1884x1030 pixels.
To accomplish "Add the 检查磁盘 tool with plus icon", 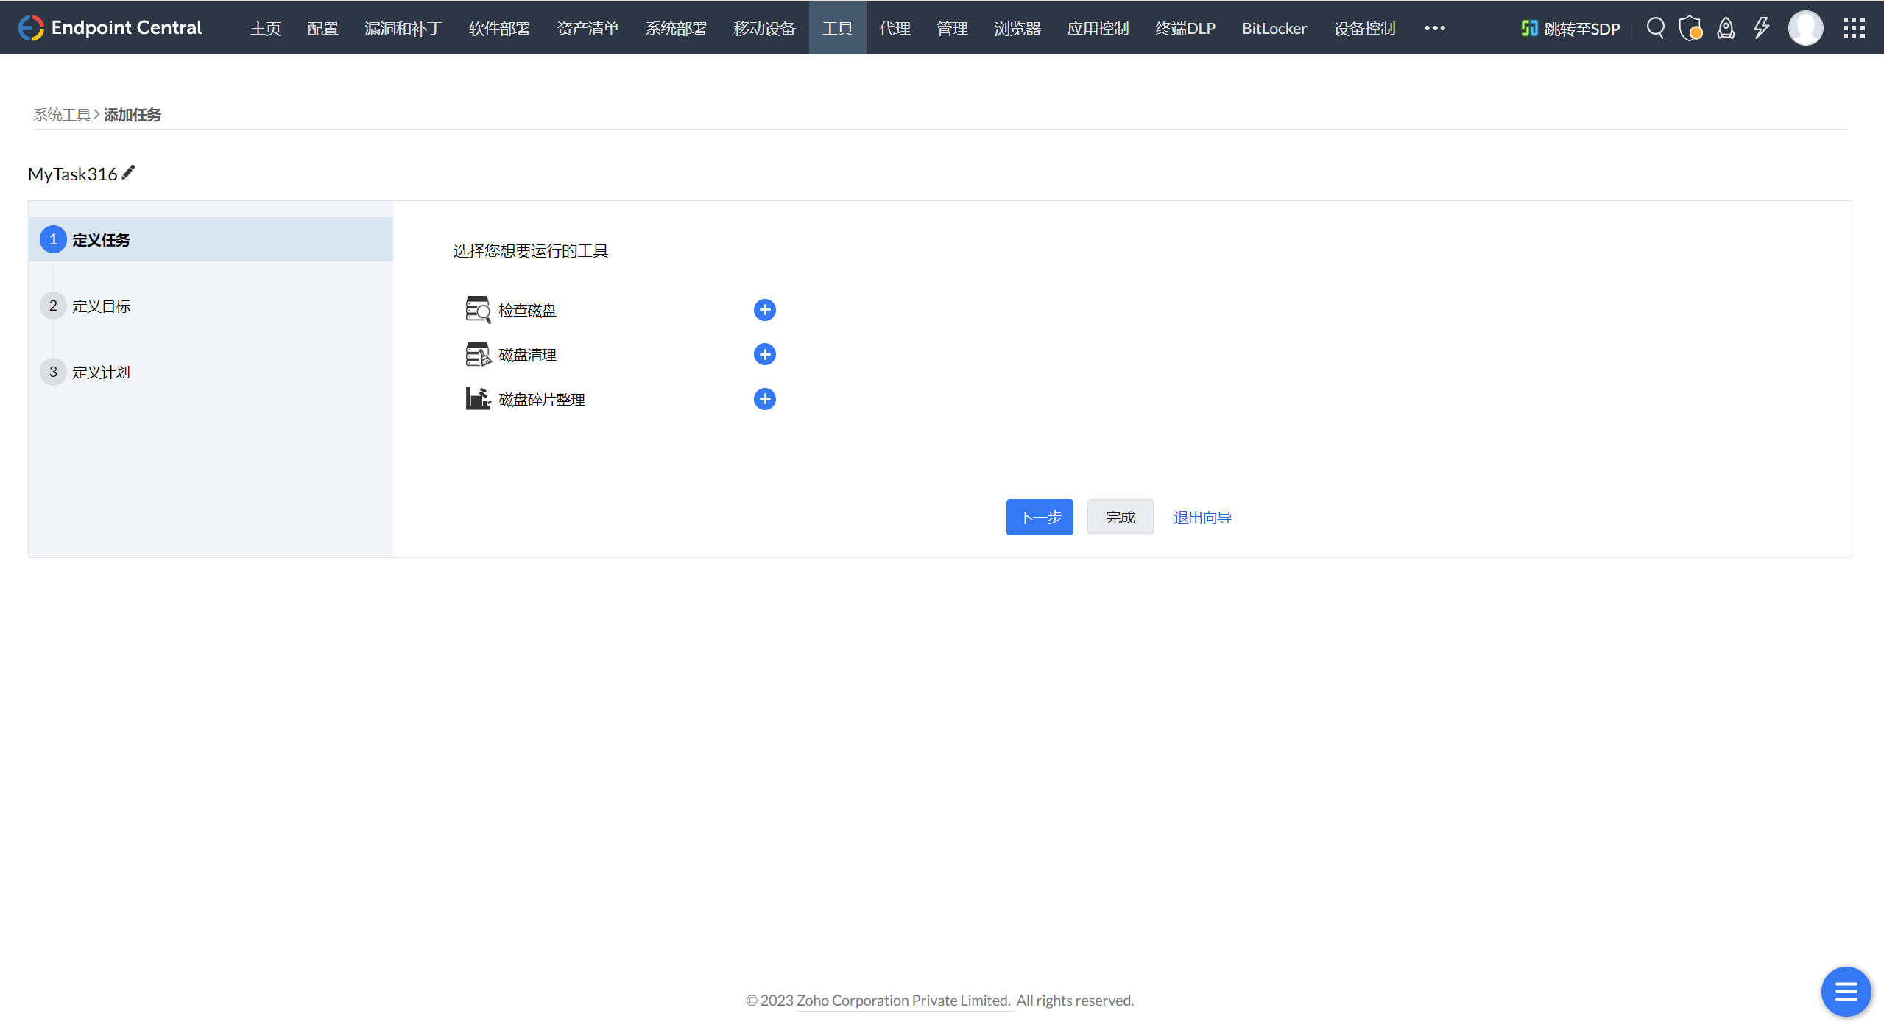I will [764, 310].
